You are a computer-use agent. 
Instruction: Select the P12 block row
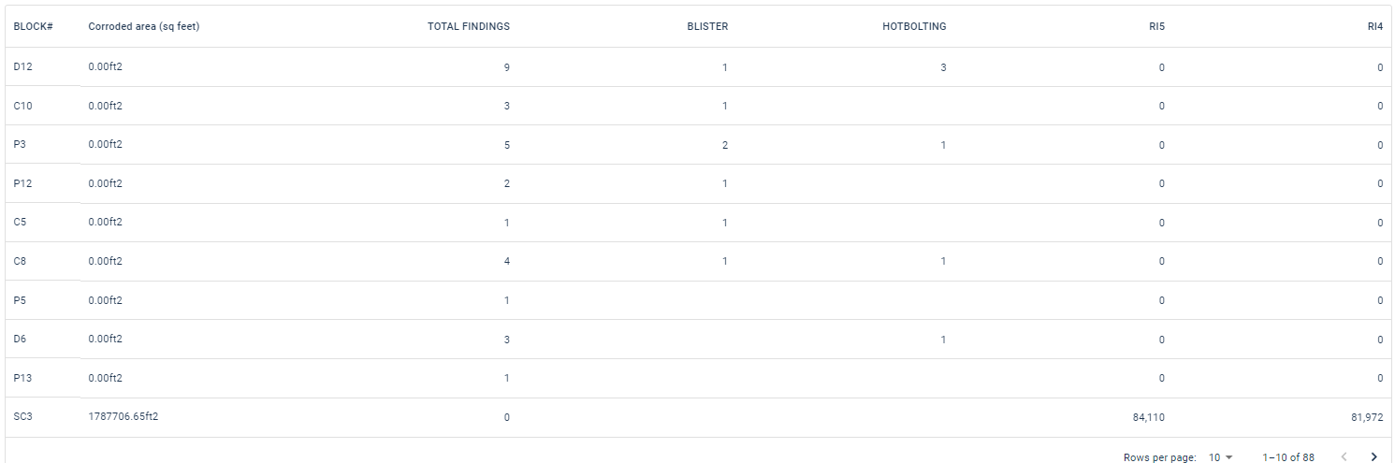22,183
